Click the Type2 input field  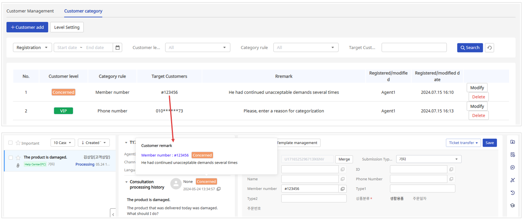pyautogui.click(x=314, y=199)
